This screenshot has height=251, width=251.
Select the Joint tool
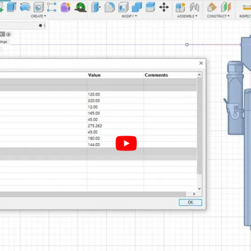[x=195, y=7]
